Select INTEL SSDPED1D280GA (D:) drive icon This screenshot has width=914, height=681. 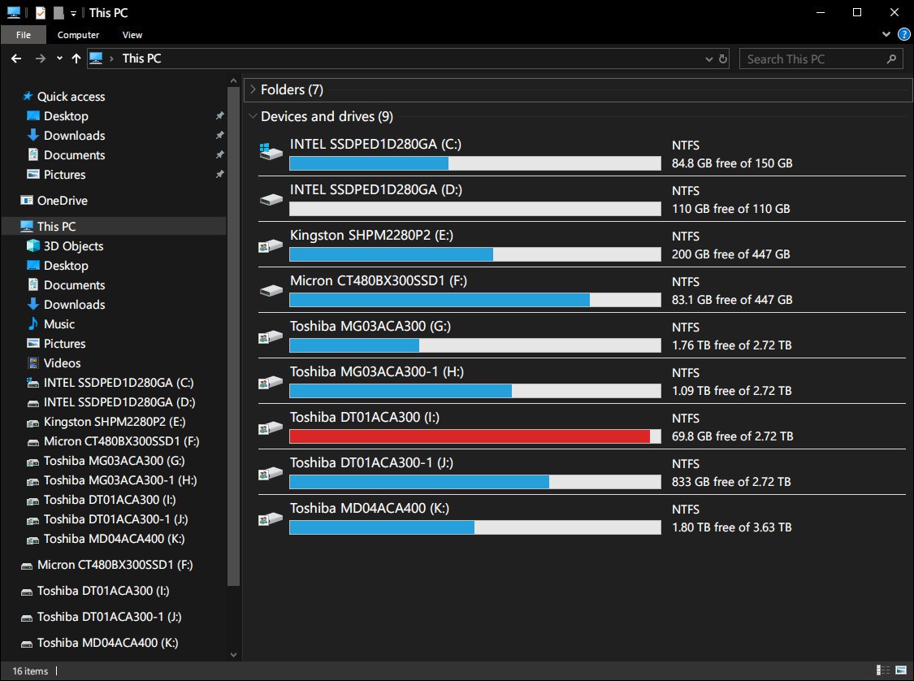click(271, 199)
